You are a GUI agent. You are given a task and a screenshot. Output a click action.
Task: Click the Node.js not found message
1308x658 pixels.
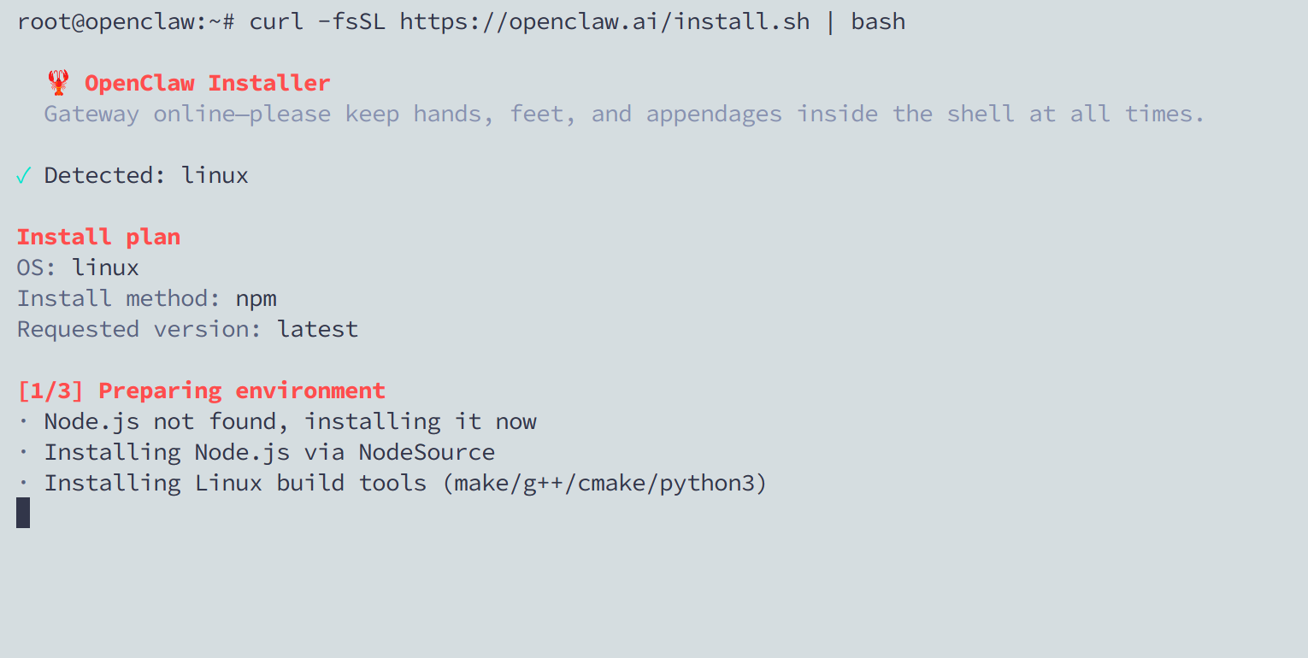point(290,421)
